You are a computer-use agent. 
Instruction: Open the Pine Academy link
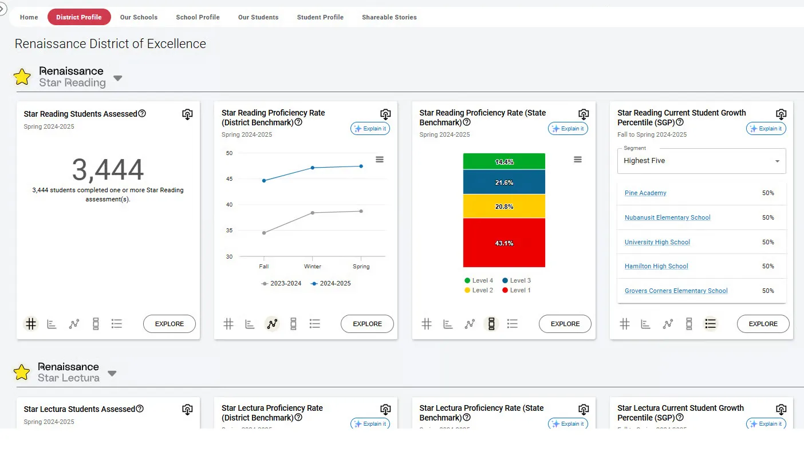tap(645, 193)
